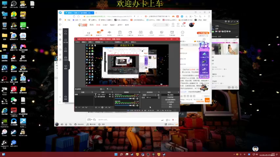280x157 pixels.
Task: Refresh the Douyu page in browser
Action: pos(74,16)
